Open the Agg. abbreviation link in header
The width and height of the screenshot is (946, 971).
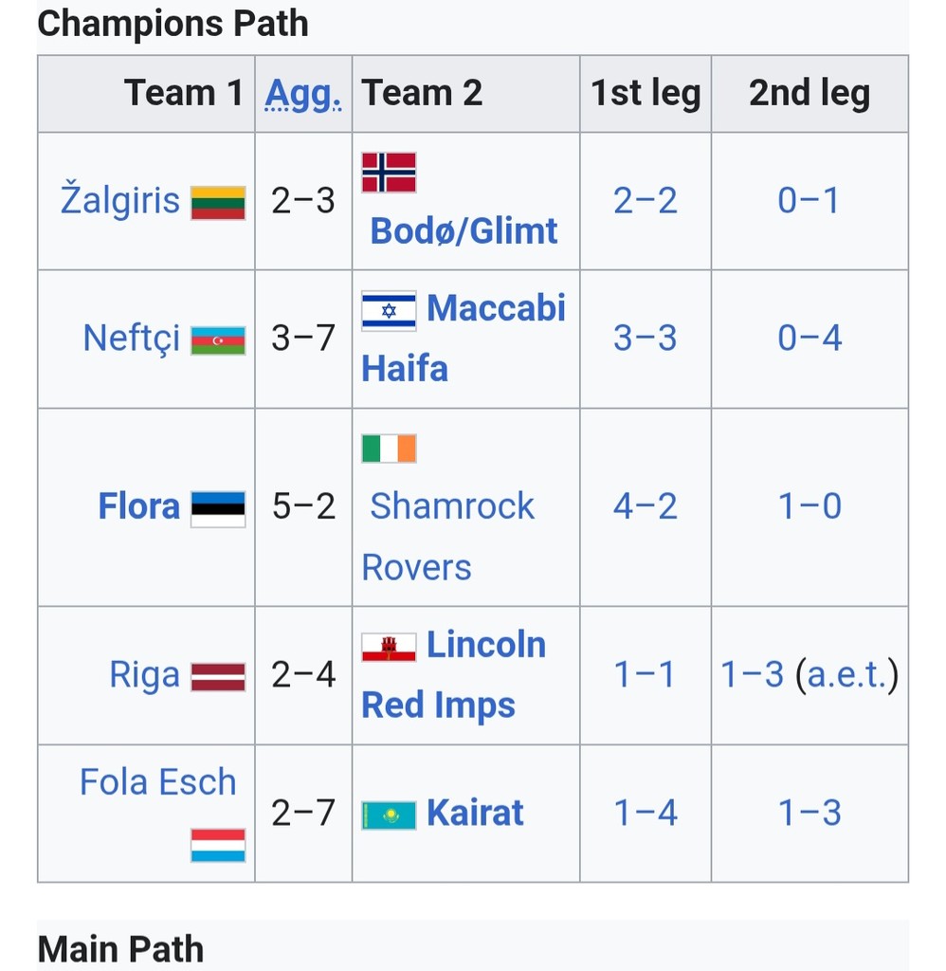(302, 94)
